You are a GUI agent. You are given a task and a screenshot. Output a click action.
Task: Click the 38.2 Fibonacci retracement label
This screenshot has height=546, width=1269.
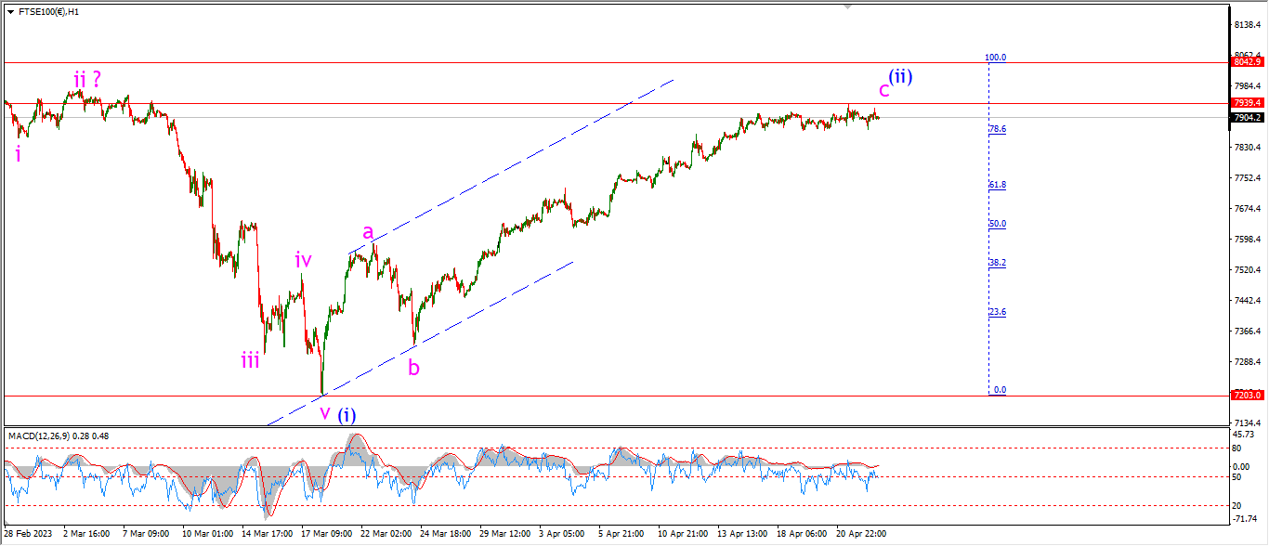point(998,263)
